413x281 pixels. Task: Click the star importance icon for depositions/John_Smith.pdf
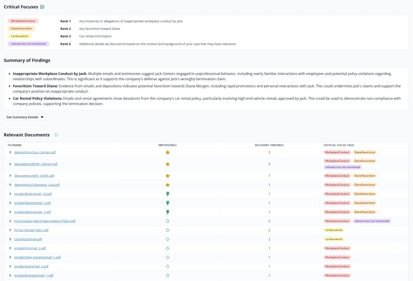[x=168, y=176]
